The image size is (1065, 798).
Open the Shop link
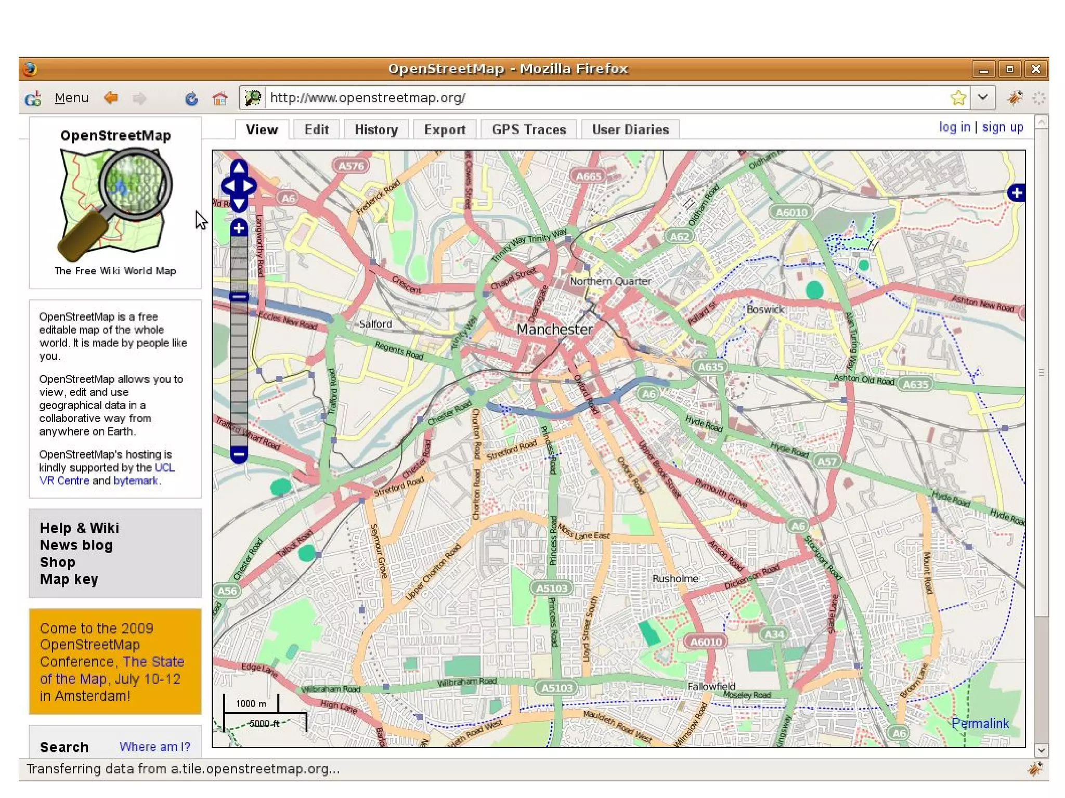point(57,562)
